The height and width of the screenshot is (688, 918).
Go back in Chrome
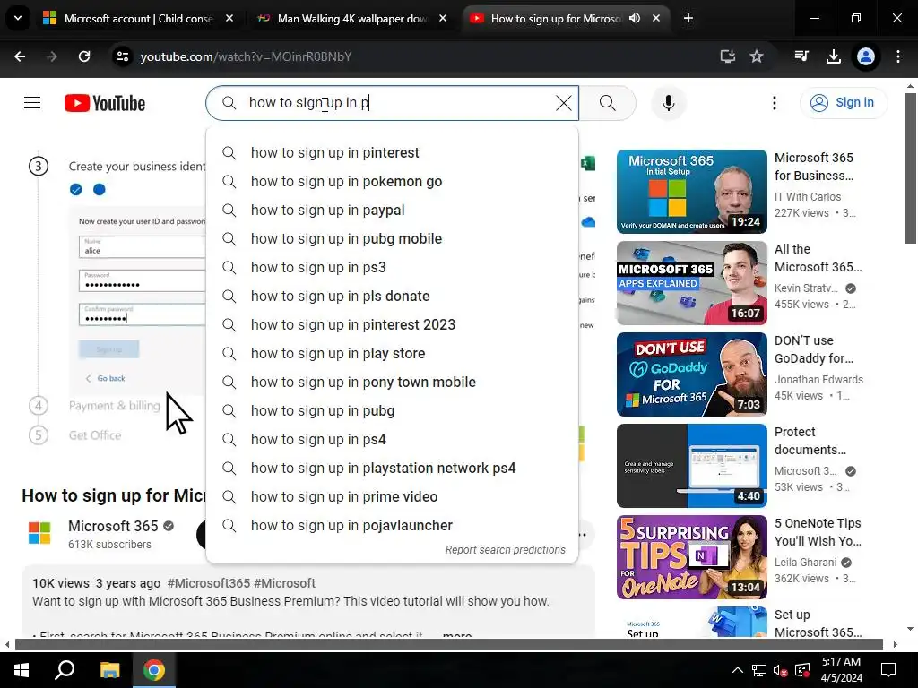click(x=20, y=56)
